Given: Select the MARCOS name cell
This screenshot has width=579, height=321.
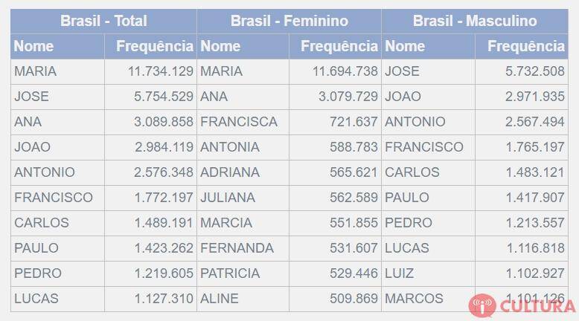Looking at the screenshot, I should pyautogui.click(x=429, y=299).
